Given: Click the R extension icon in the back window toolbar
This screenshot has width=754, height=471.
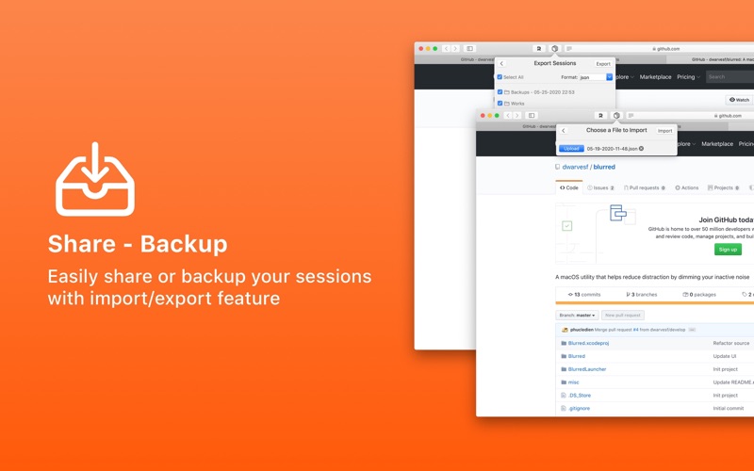Looking at the screenshot, I should coord(538,49).
